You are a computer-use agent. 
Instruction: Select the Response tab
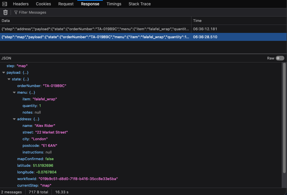(x=90, y=4)
